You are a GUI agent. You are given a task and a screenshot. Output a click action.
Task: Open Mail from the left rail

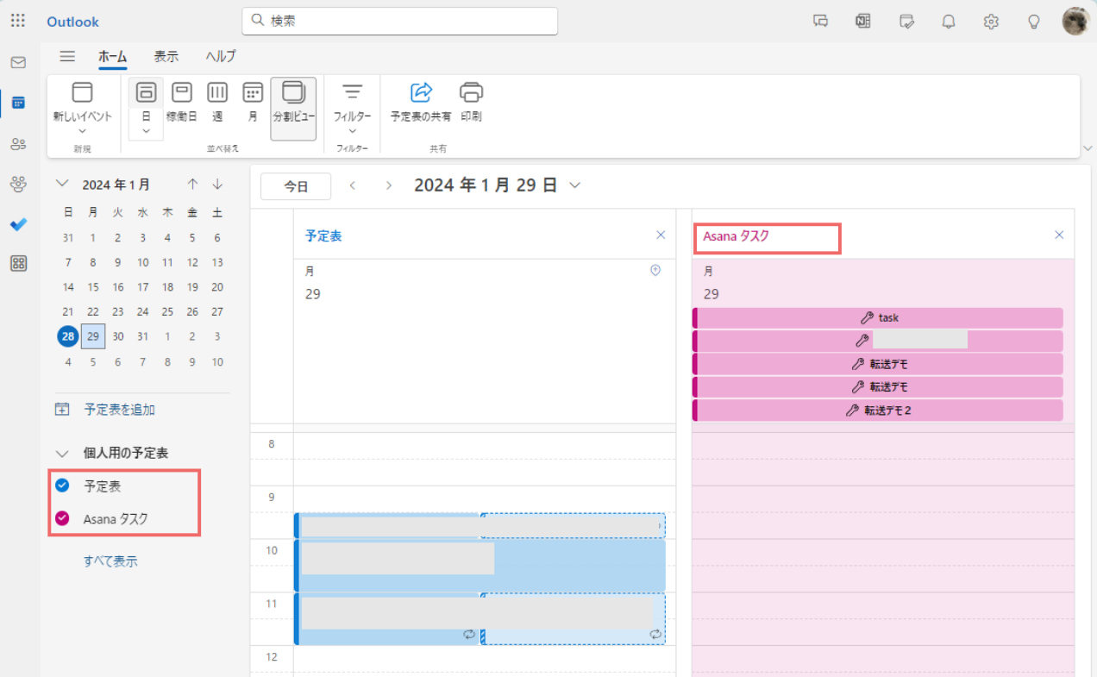(x=18, y=63)
